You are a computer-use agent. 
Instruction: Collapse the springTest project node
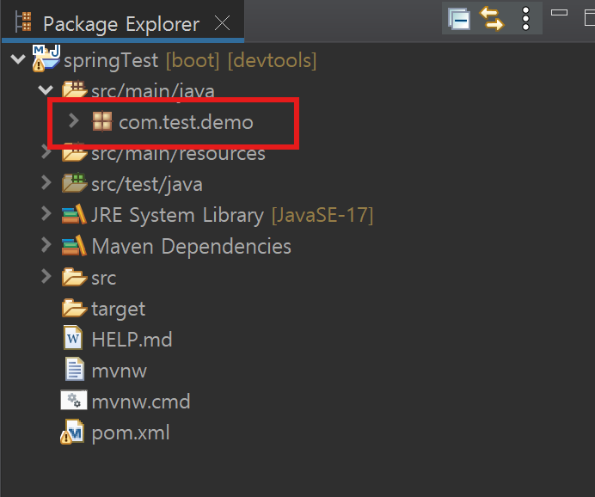(18, 58)
